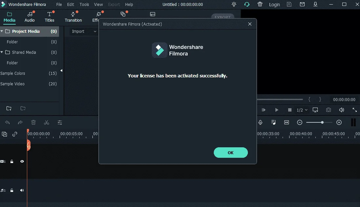Open the edit adjustments sliders icon

click(x=60, y=122)
